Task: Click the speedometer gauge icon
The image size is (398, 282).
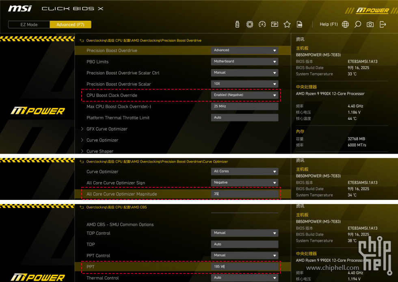Action: point(262,24)
